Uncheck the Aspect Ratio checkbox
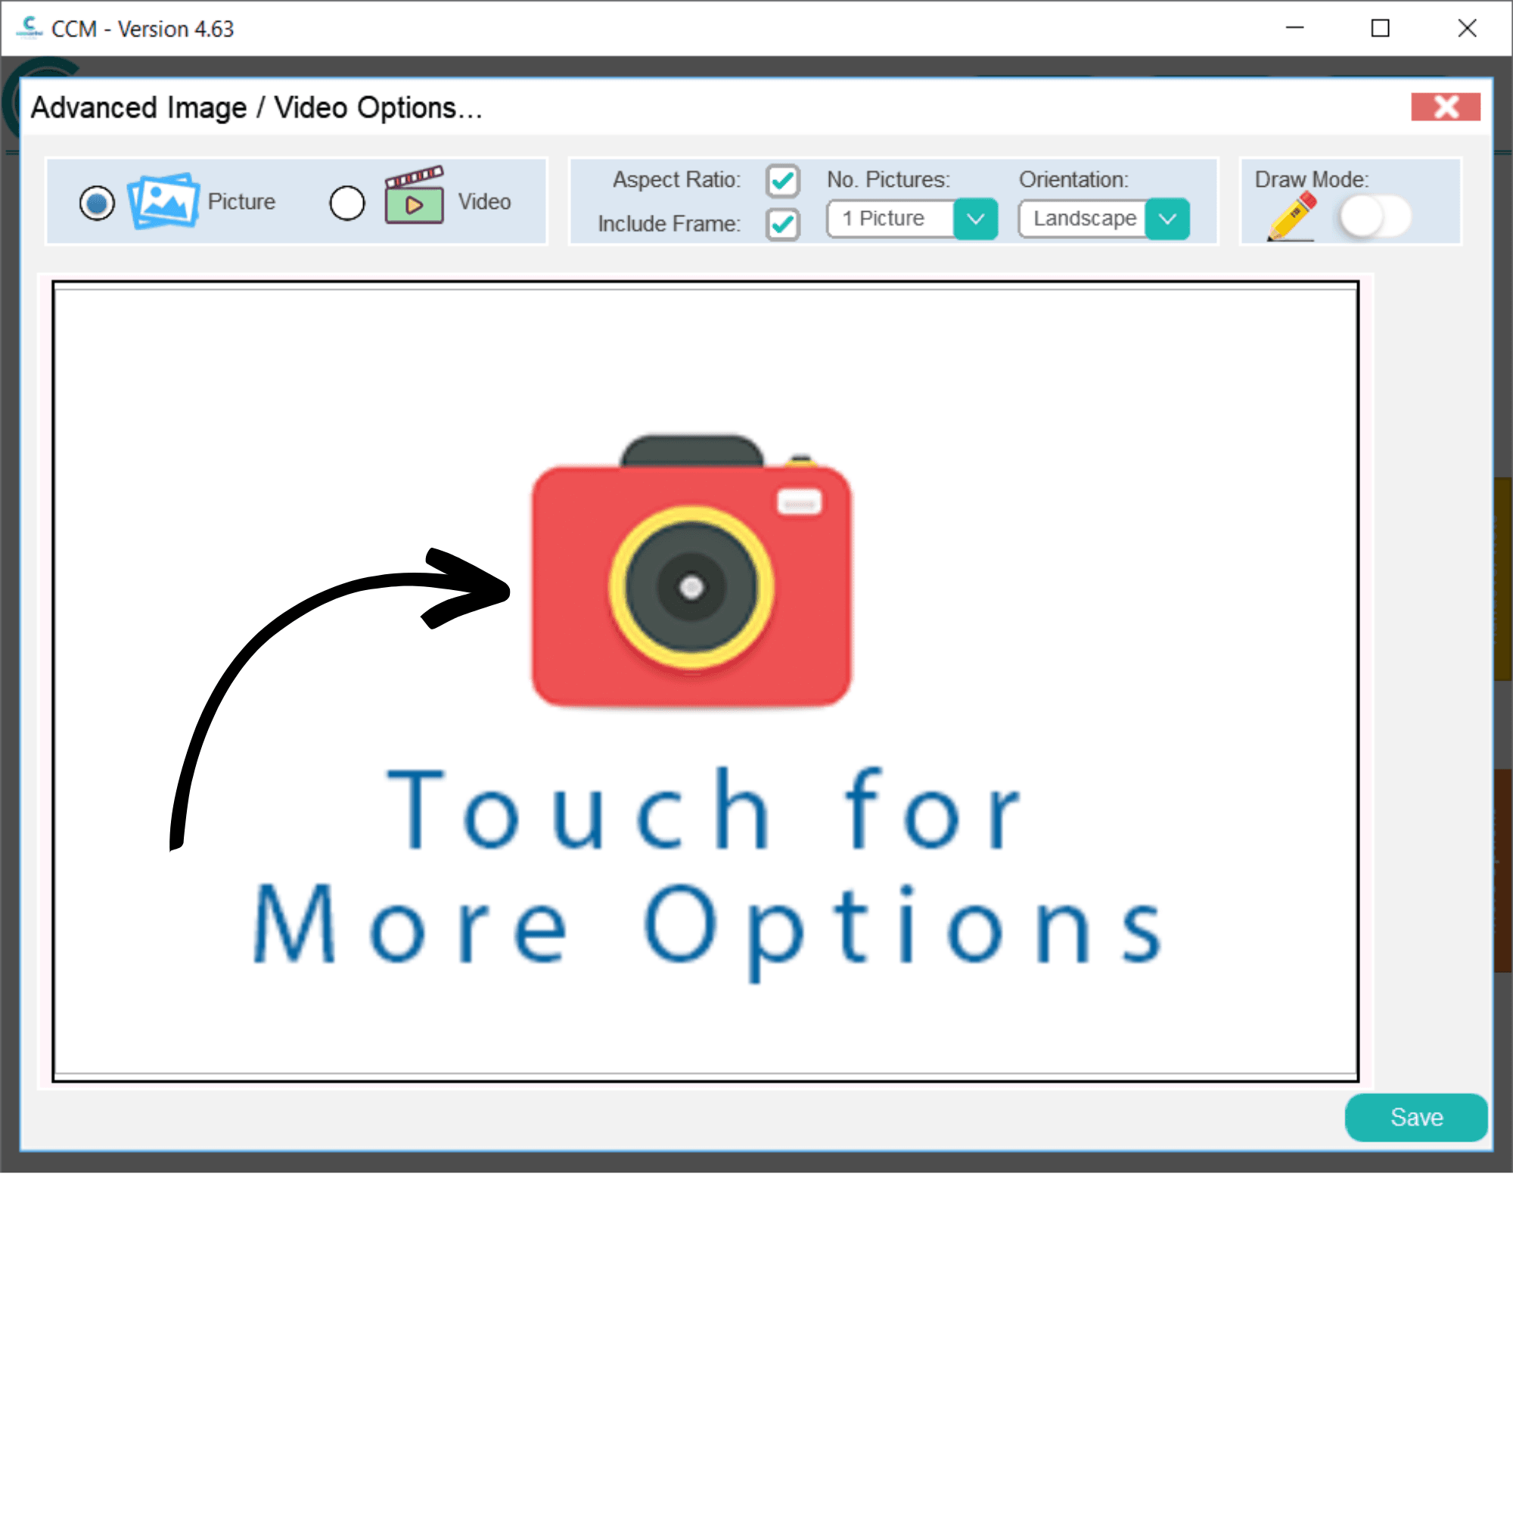The image size is (1513, 1513). [x=782, y=181]
